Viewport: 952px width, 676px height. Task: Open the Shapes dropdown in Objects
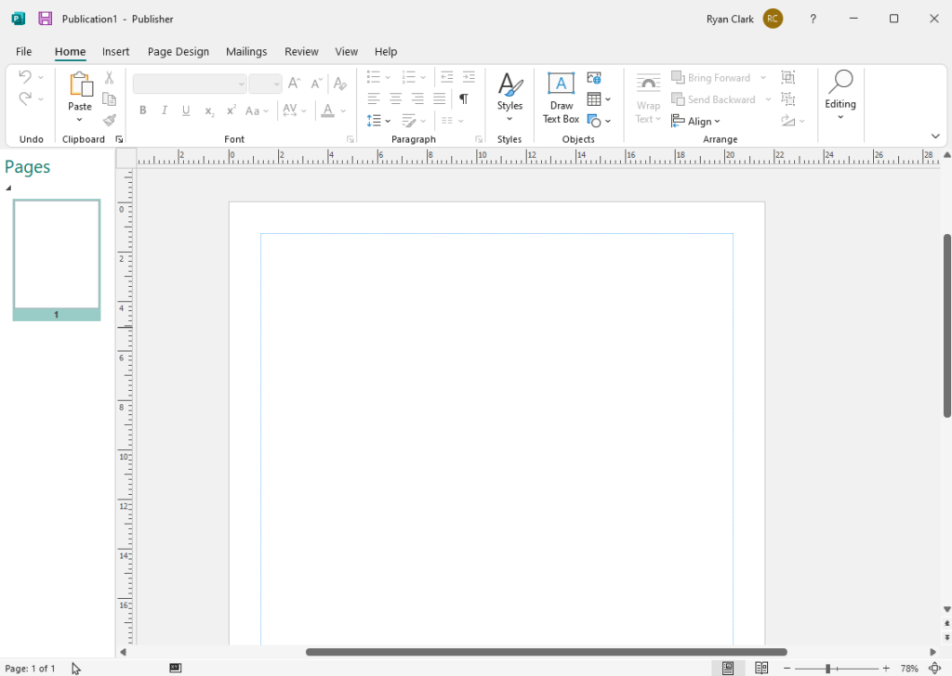point(599,121)
